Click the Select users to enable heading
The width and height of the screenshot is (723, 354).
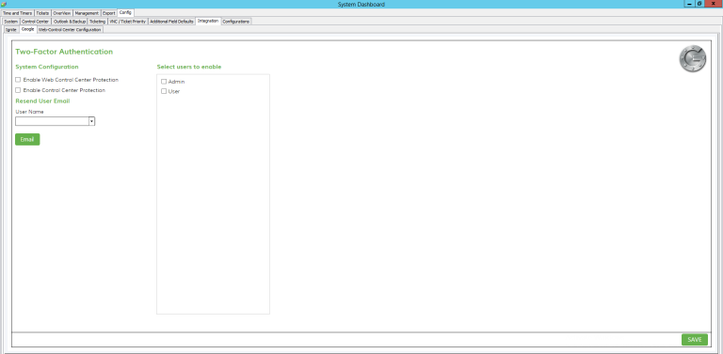189,67
